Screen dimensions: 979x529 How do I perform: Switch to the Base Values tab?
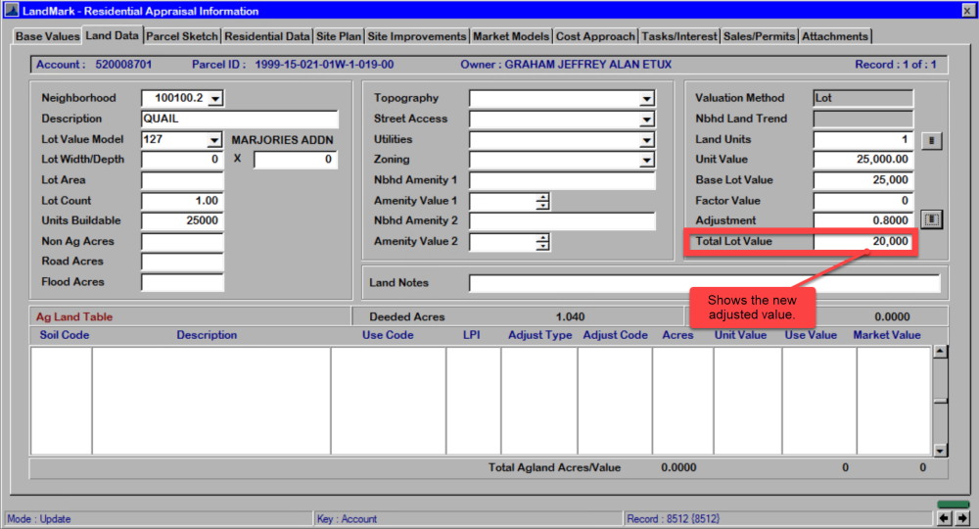pyautogui.click(x=47, y=36)
